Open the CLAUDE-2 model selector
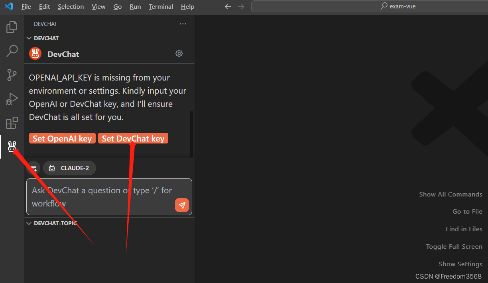 [69, 168]
